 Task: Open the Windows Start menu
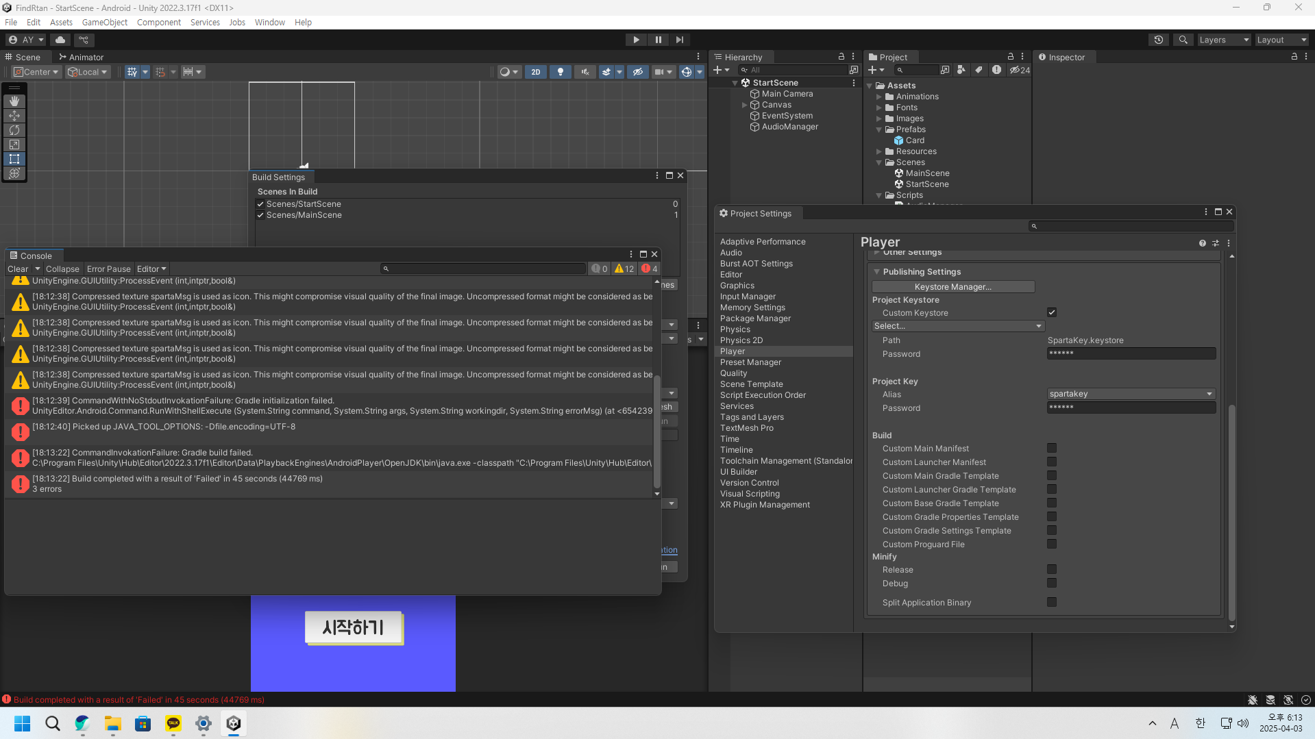[23, 723]
